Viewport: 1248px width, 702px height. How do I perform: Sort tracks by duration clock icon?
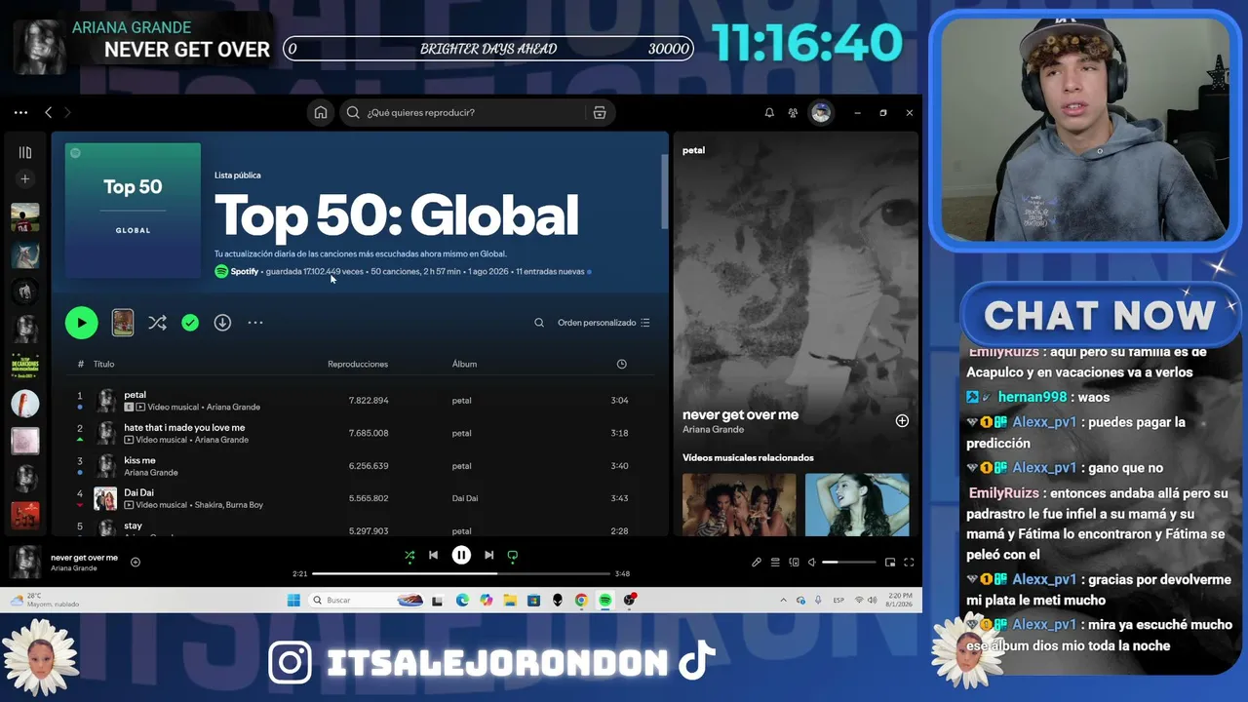coord(622,365)
